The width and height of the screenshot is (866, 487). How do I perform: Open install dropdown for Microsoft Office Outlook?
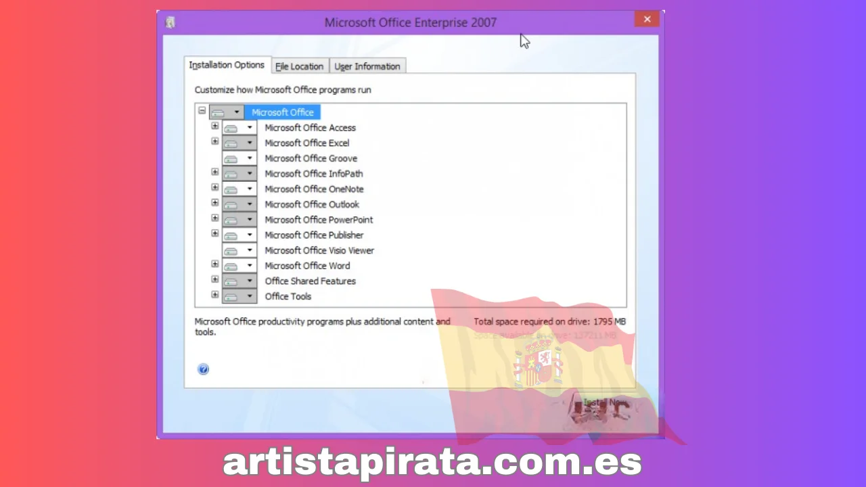240,204
